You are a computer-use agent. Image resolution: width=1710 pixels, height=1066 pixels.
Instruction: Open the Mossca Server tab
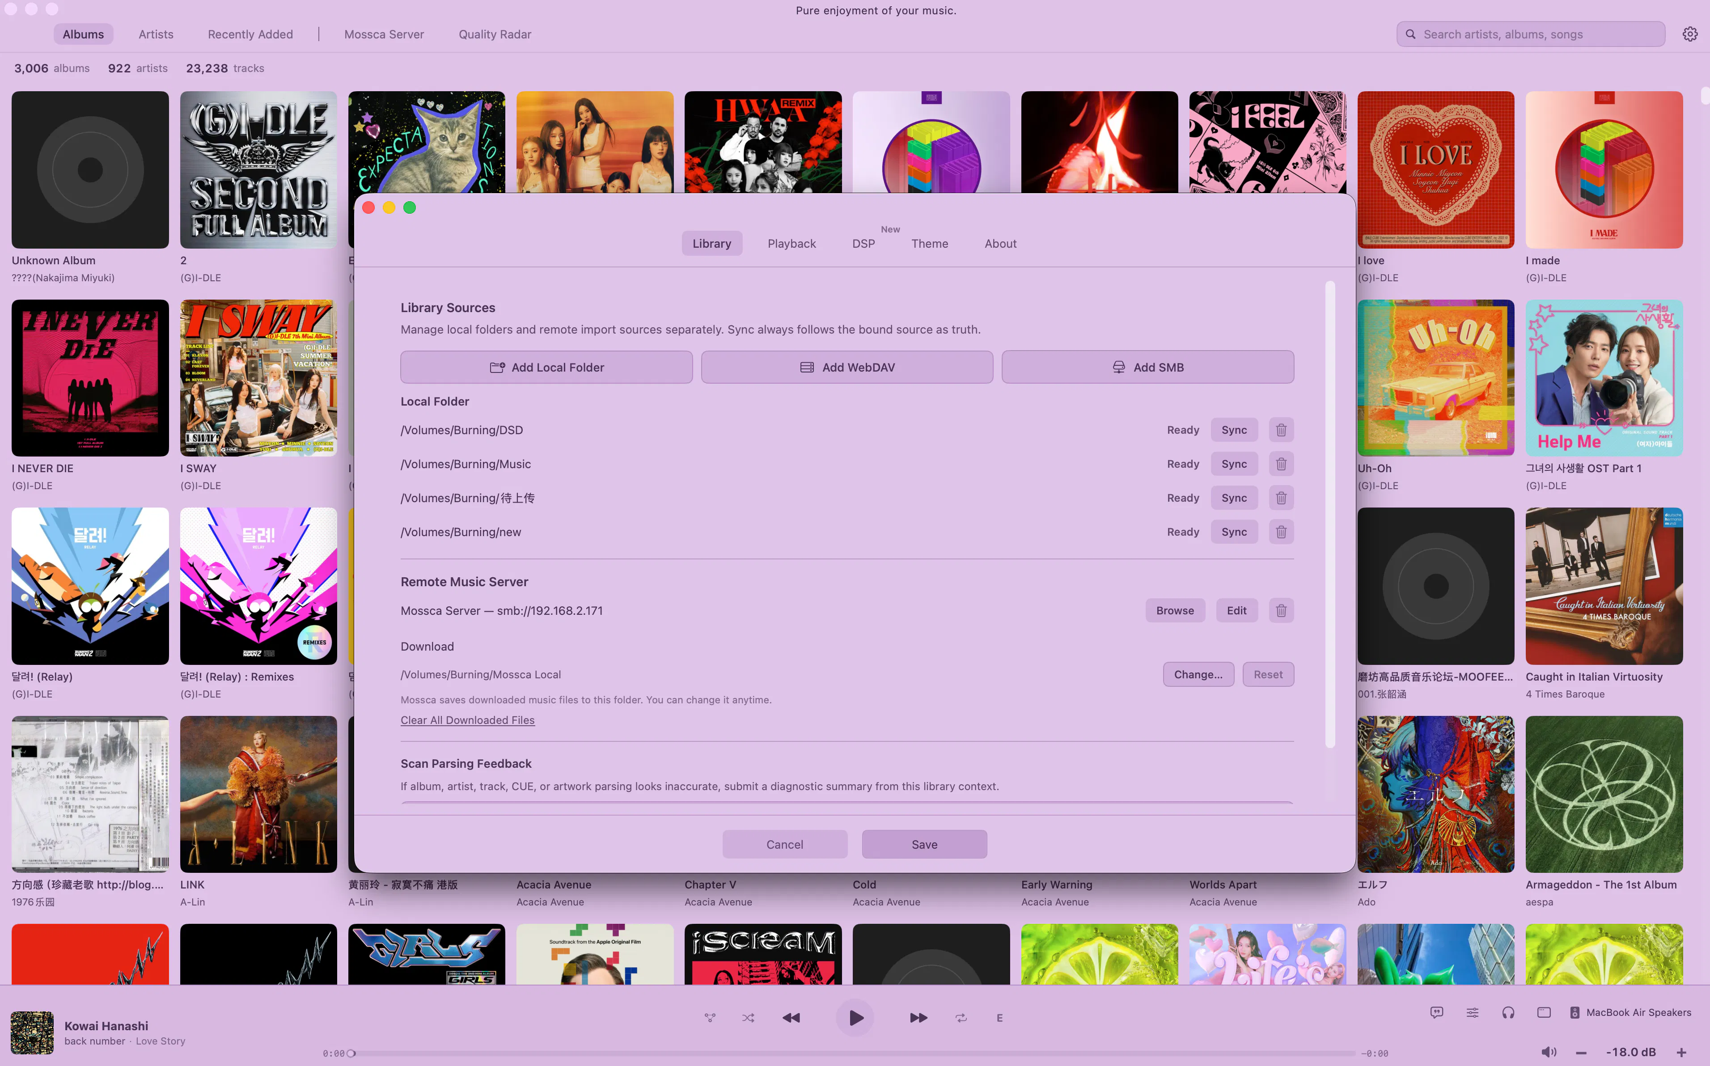click(x=384, y=34)
